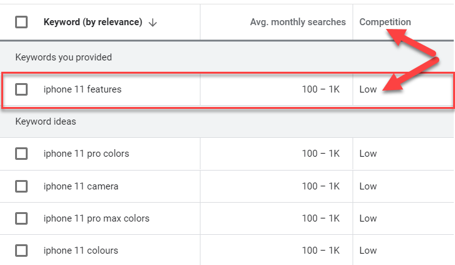Tick the iphone 11 camera checkbox

coord(21,186)
